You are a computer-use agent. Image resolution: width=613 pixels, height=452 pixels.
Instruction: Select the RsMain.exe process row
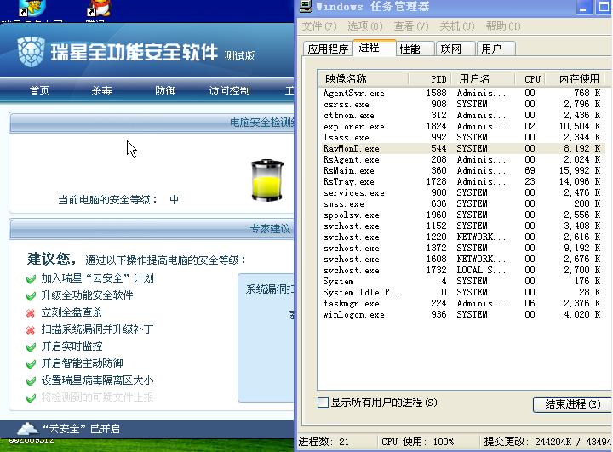click(461, 171)
